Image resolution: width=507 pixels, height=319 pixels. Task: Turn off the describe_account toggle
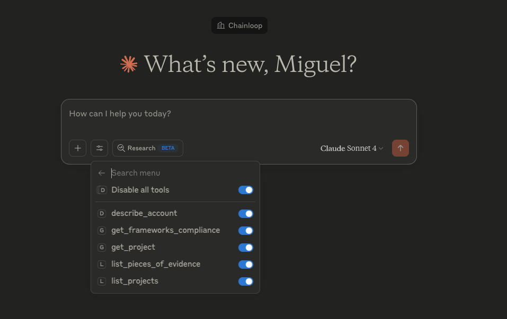(x=246, y=213)
